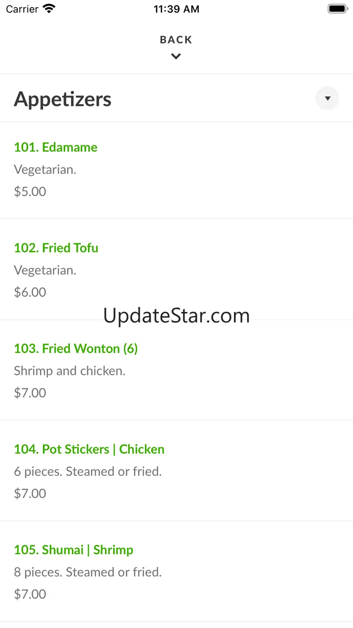Select the 102. Fried Tofu item
Image resolution: width=353 pixels, height=628 pixels.
point(56,248)
